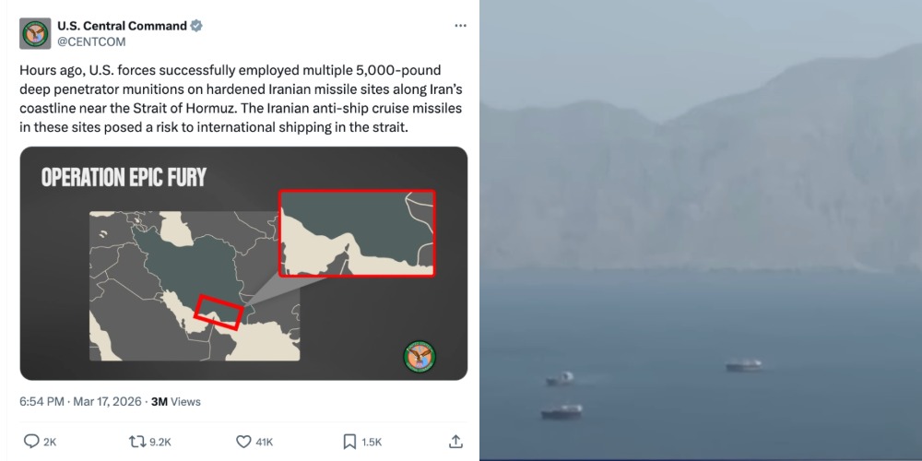
Task: Click the Operation Epic Fury title text
Action: click(x=124, y=177)
